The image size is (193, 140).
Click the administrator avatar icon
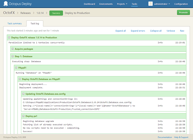click(150, 4)
